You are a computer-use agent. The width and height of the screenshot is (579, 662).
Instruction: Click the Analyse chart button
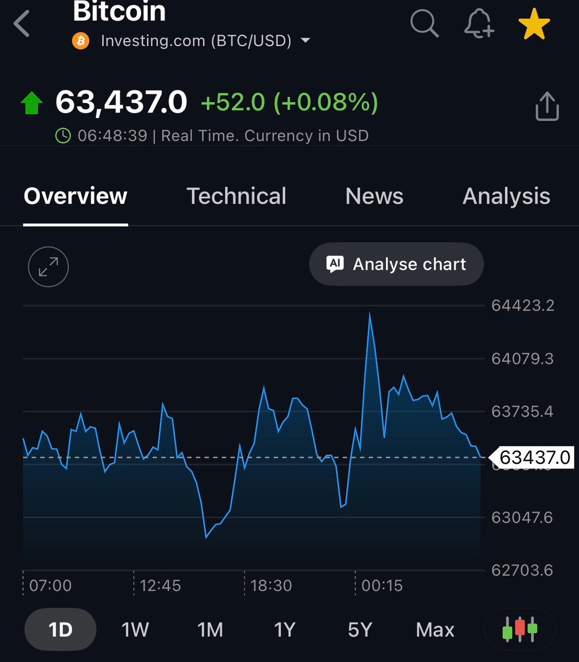point(396,264)
